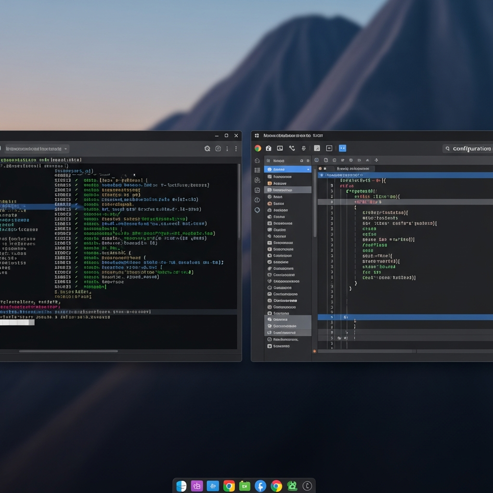Image resolution: width=493 pixels, height=493 pixels.
Task: Click the four-dot icon in the IDE title bar
Action: tap(257, 135)
